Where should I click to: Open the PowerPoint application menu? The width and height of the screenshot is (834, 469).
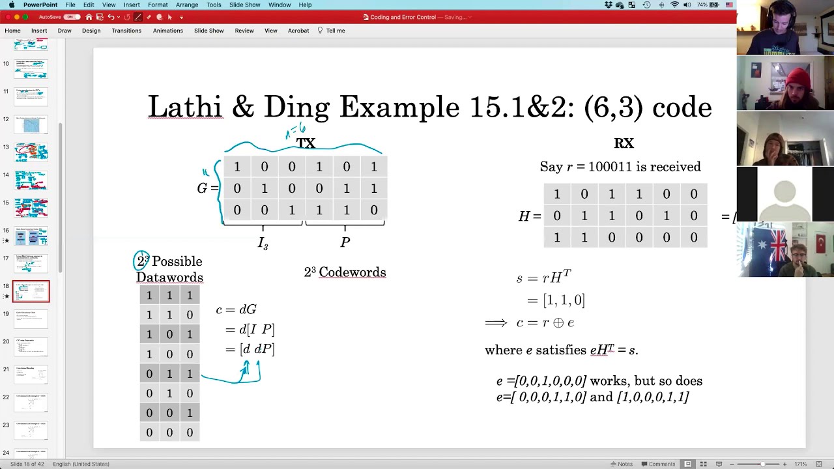click(40, 5)
